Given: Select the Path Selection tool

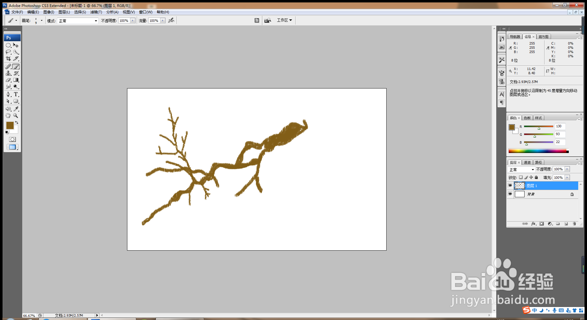Looking at the screenshot, I should point(8,101).
